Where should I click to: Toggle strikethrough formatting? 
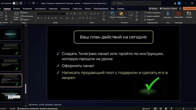pos(52,18)
